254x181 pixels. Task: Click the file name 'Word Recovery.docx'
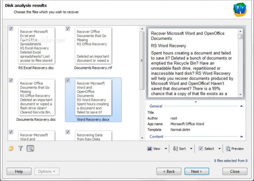pyautogui.click(x=93, y=120)
